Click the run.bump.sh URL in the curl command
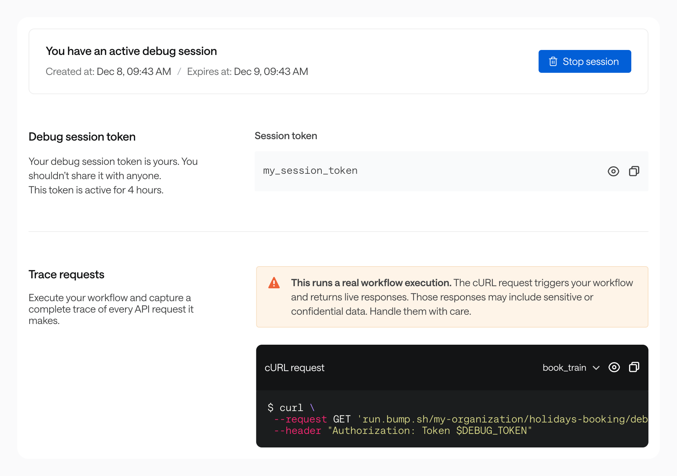The image size is (677, 476). click(500, 419)
